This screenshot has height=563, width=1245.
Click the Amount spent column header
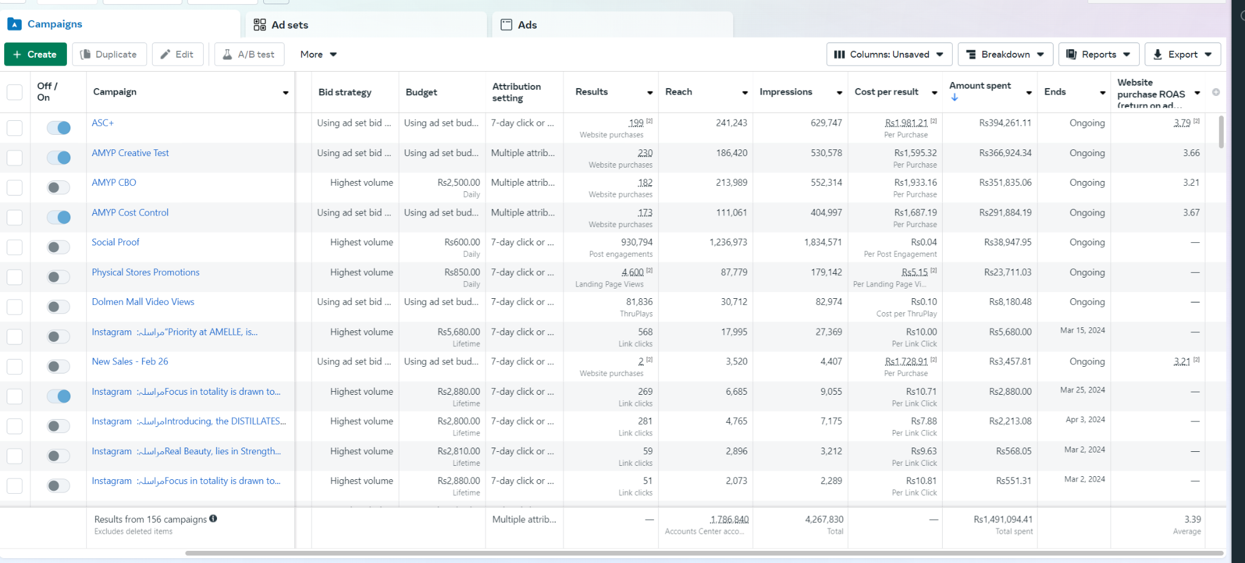(980, 86)
